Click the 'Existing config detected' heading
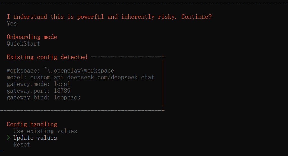Screen dimensions: 288x156 (47, 57)
